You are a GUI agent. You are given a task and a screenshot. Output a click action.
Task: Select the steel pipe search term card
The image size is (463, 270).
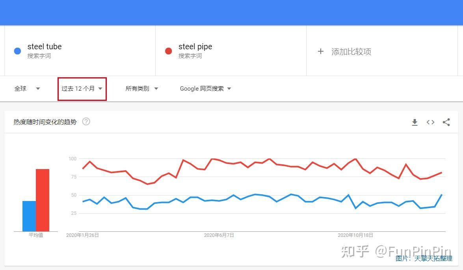(231, 51)
